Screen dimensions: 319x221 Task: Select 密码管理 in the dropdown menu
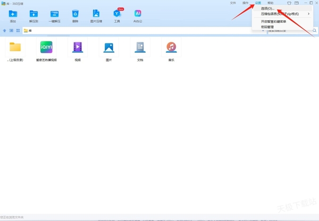(267, 26)
